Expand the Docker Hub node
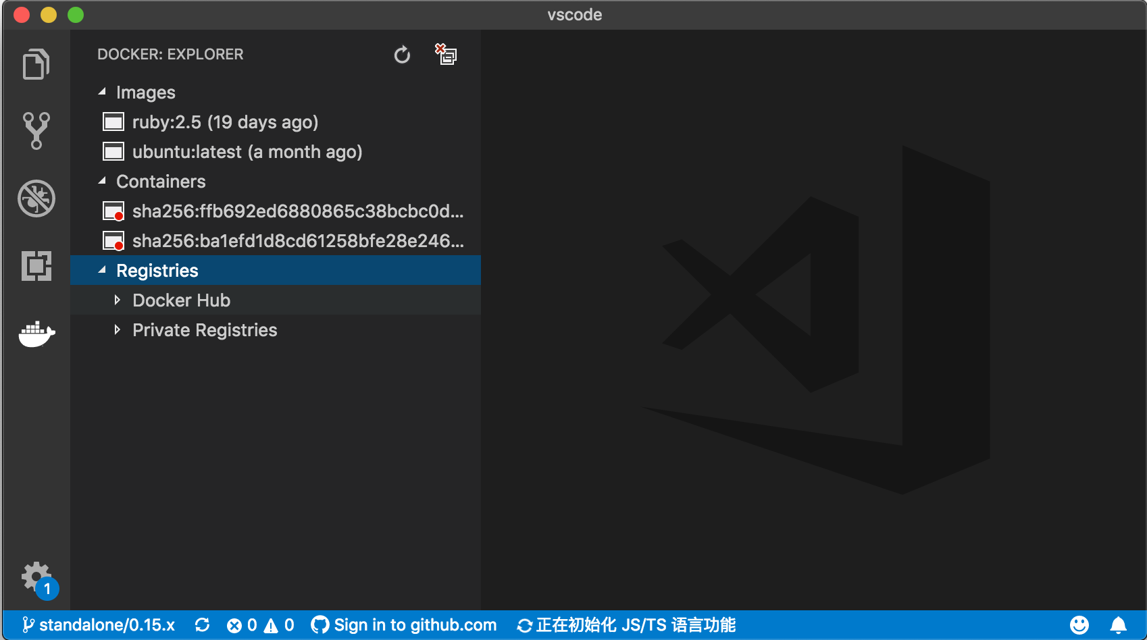Screen dimensions: 1147x640 [x=118, y=300]
